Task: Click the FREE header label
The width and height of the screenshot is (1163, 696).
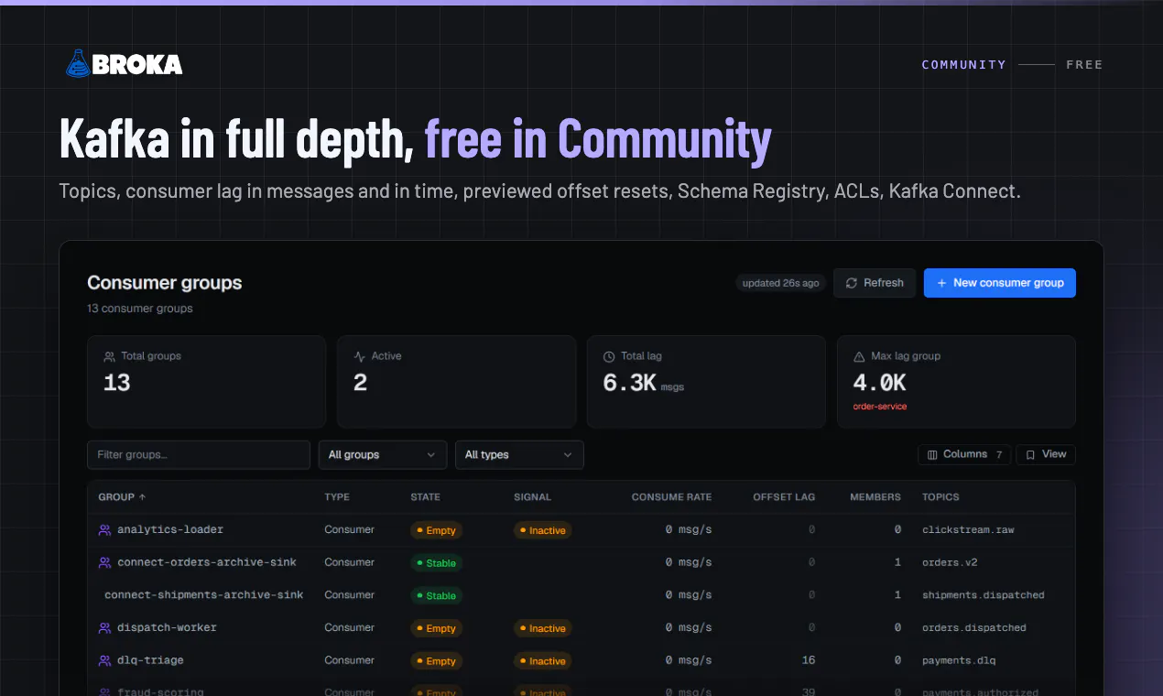Action: tap(1084, 65)
